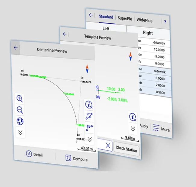
Task: Go back from Centerline Preview screen
Action: (x=16, y=48)
